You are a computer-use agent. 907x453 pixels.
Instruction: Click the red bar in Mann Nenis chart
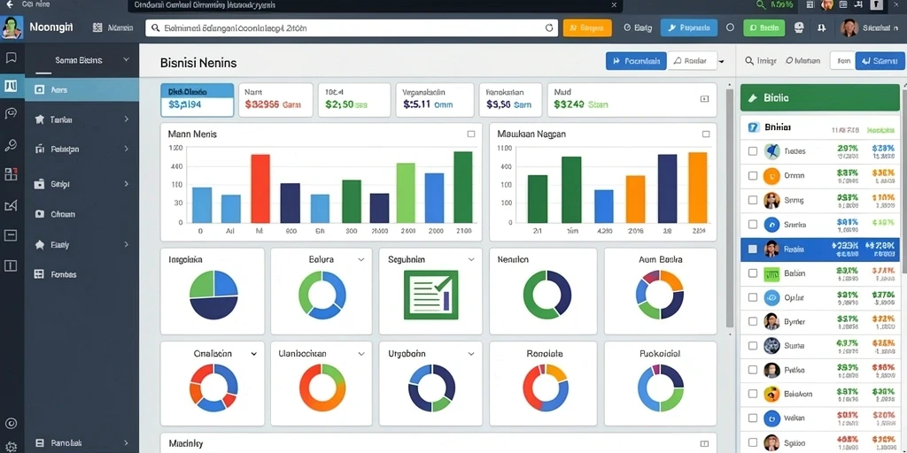(x=260, y=188)
